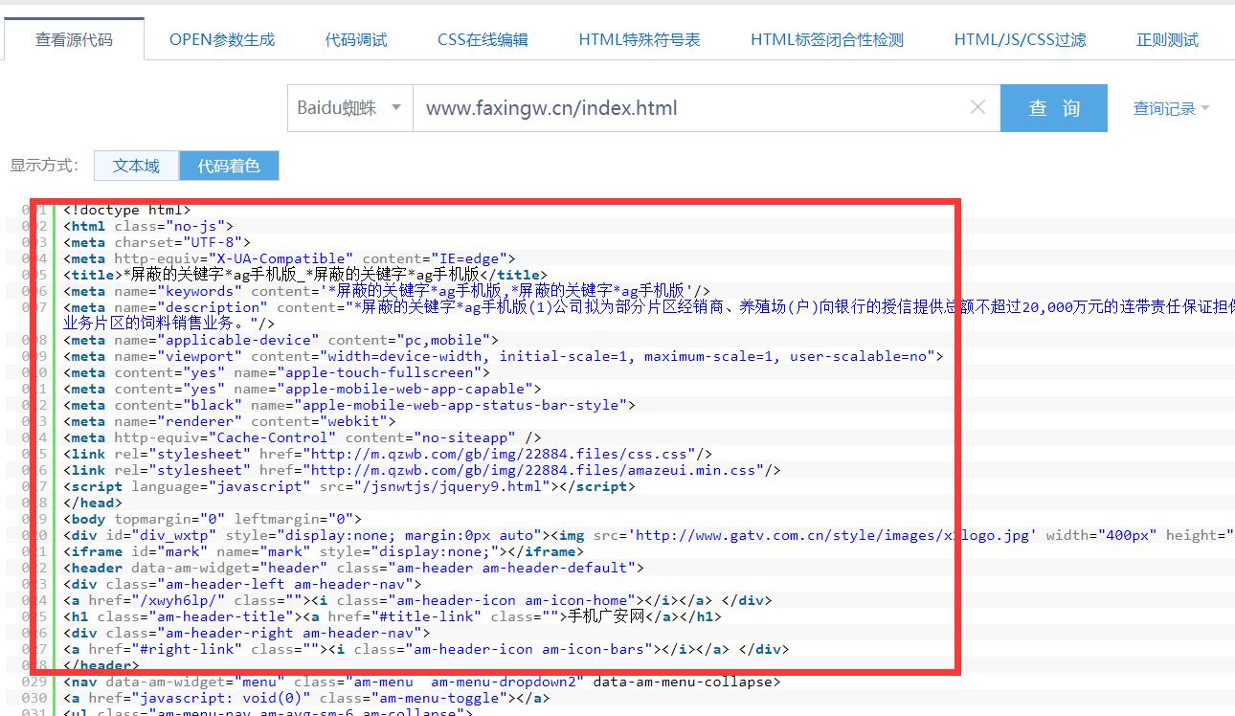This screenshot has height=716, width=1235.
Task: Click the blue 查询 button
Action: click(1054, 108)
